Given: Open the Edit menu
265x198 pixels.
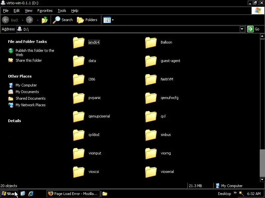Looking at the screenshot, I should pyautogui.click(x=17, y=11).
